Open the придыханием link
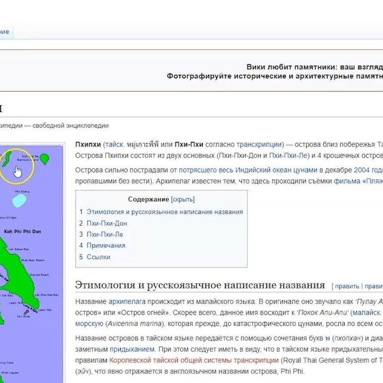This screenshot has height=383, width=383. (132, 349)
